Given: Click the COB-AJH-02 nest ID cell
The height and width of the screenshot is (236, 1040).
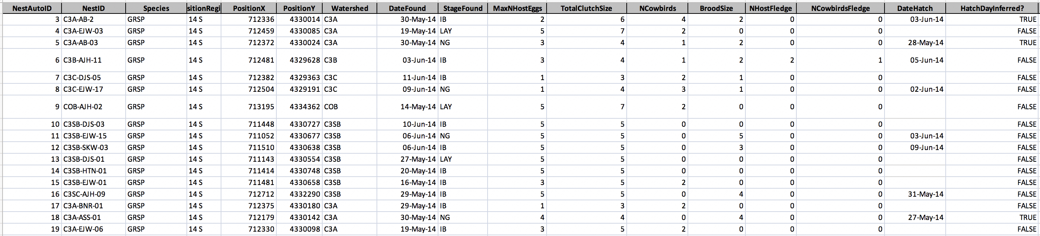Looking at the screenshot, I should click(x=93, y=107).
